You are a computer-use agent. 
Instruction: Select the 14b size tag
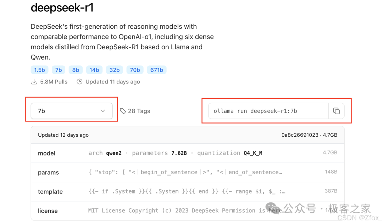(94, 70)
